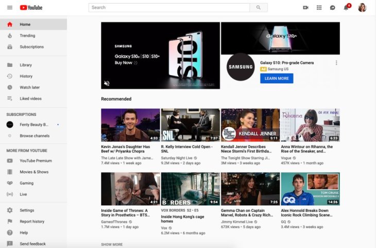Open Browse channels link
Screen dimensions: 376x248
tap(35, 136)
